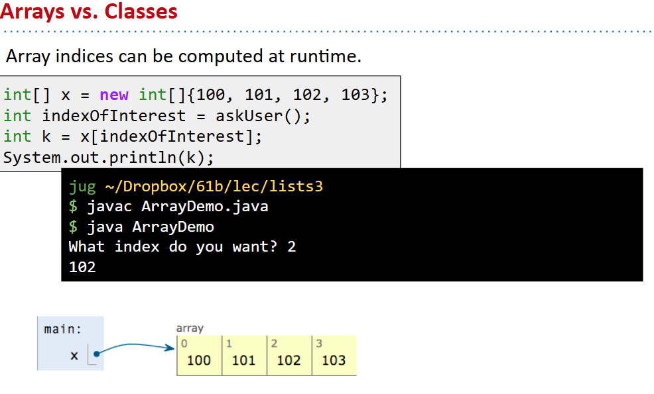
Task: Click the "main:" frame label in the diagram
Action: tap(62, 329)
